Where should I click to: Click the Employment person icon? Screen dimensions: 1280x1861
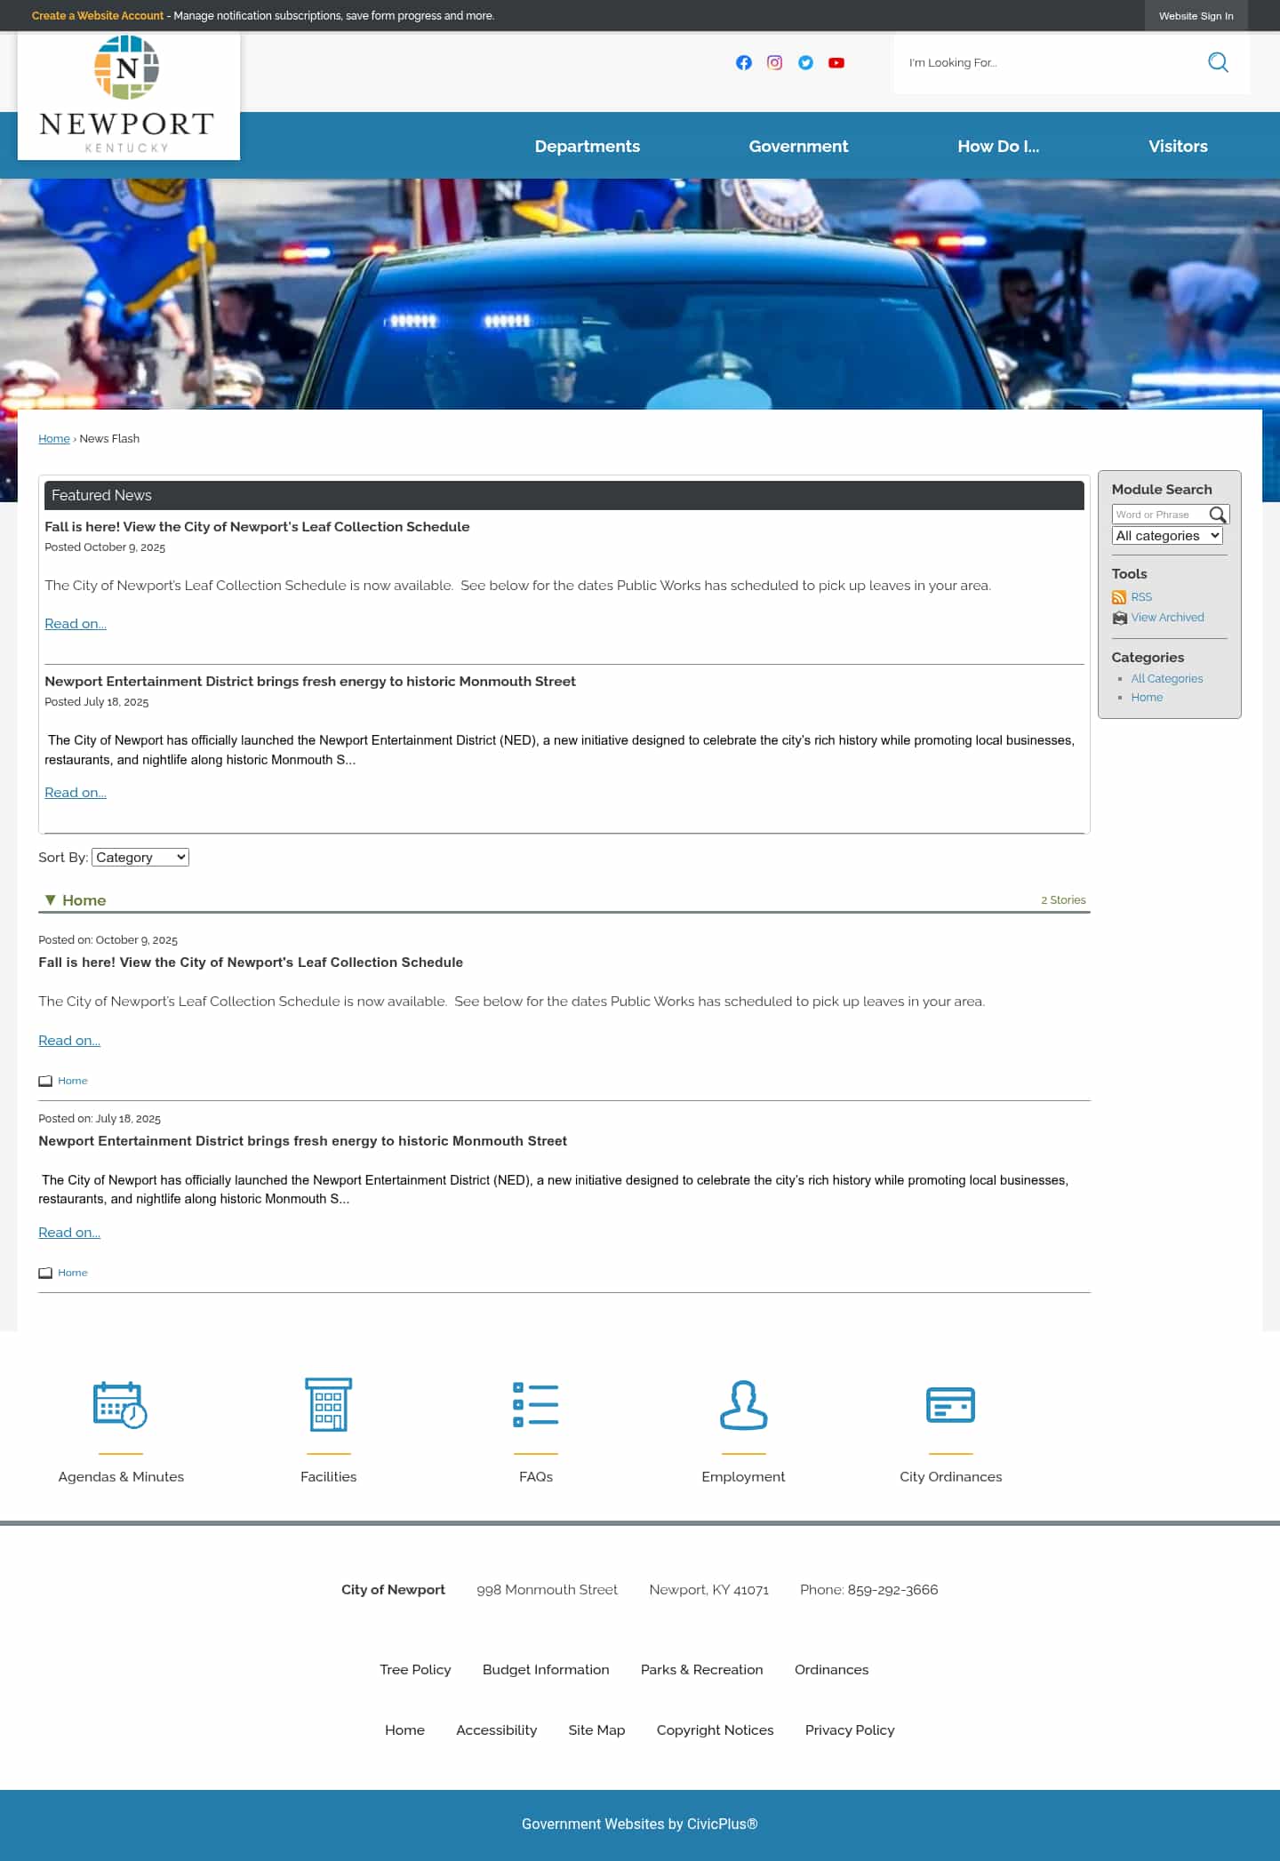click(x=743, y=1405)
